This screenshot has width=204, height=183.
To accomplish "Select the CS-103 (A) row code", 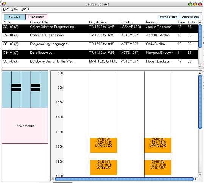I will 11,44.
